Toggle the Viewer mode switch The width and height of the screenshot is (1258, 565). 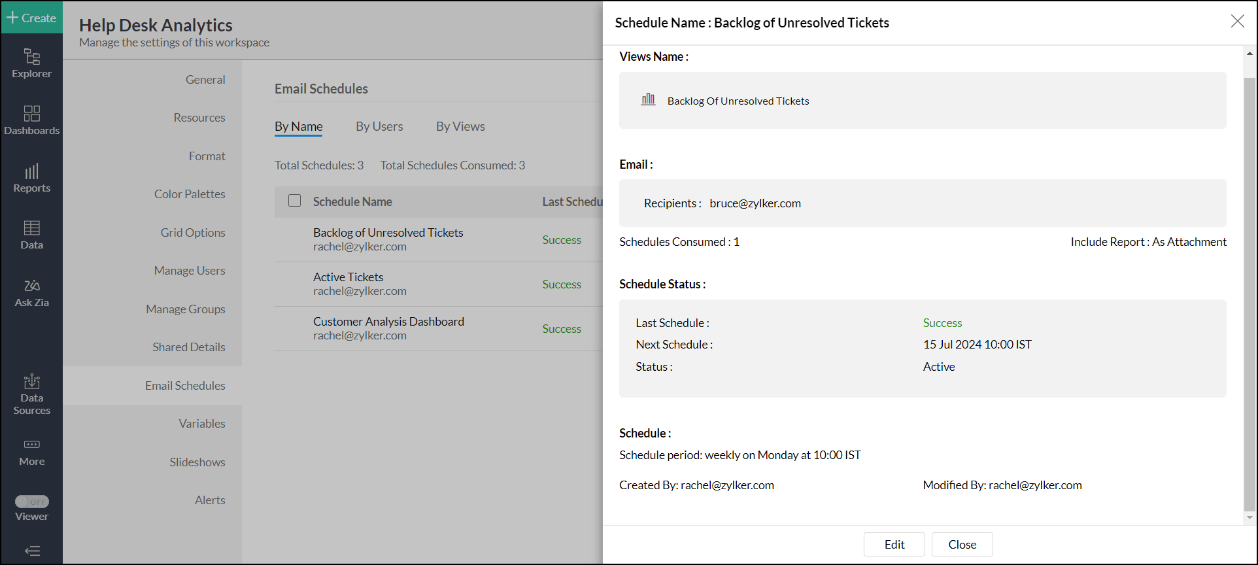31,502
